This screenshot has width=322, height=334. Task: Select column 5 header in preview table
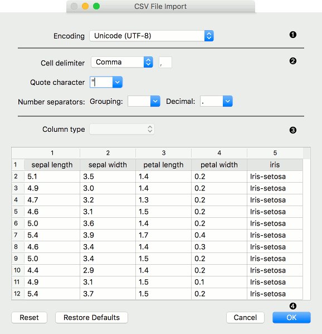pyautogui.click(x=275, y=153)
